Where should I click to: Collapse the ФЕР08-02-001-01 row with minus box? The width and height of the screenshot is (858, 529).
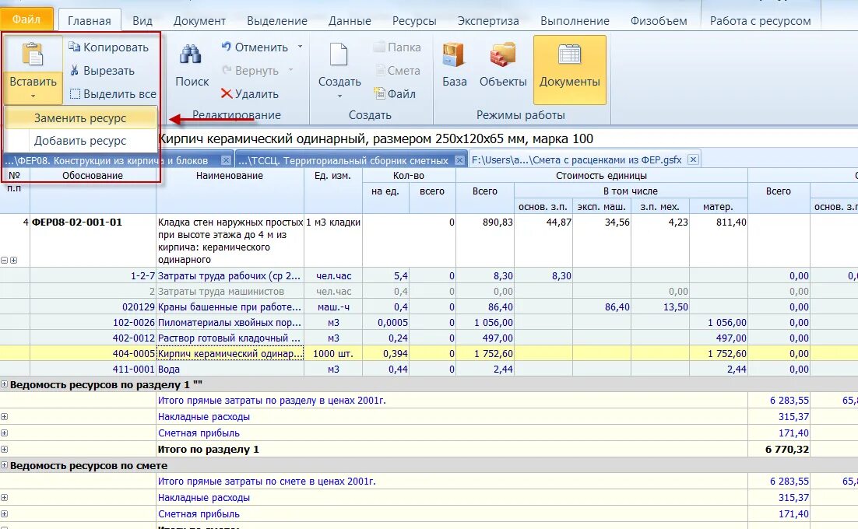(x=5, y=260)
